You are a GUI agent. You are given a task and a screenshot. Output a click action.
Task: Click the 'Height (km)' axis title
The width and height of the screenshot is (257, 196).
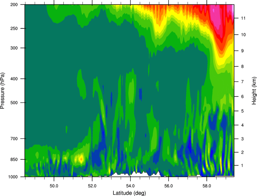coord(254,91)
